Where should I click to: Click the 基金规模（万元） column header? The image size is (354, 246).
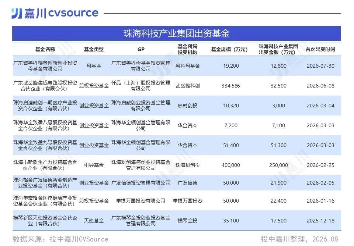point(229,49)
